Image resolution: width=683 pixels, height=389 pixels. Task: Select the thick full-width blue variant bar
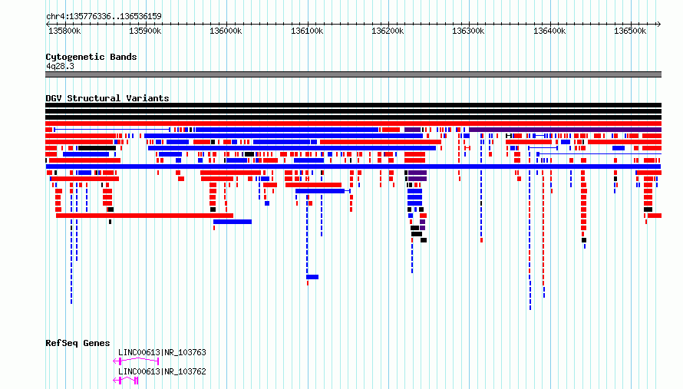353,166
